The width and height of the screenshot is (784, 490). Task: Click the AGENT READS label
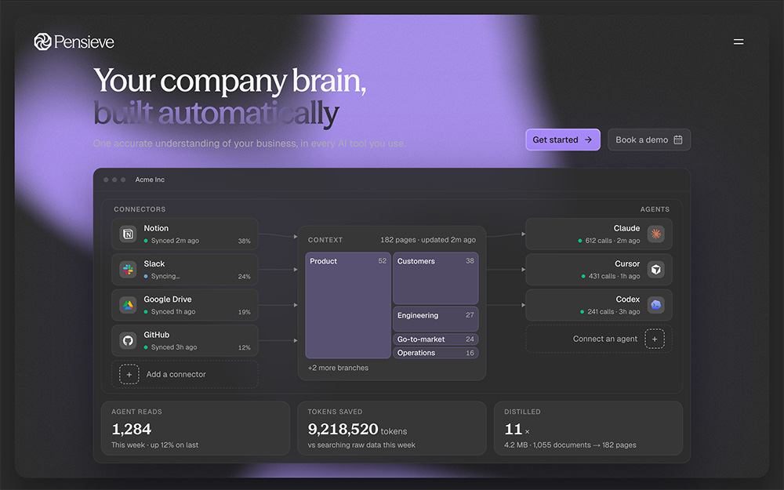(136, 412)
